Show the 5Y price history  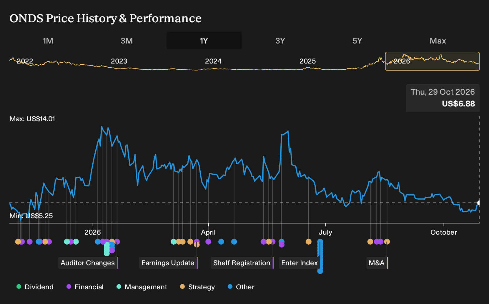357,41
